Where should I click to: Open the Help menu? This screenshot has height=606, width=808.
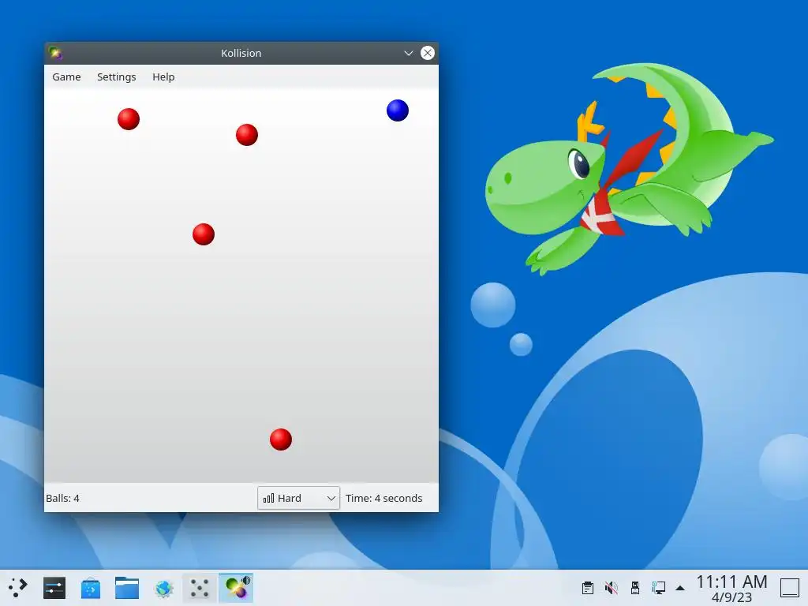tap(163, 77)
